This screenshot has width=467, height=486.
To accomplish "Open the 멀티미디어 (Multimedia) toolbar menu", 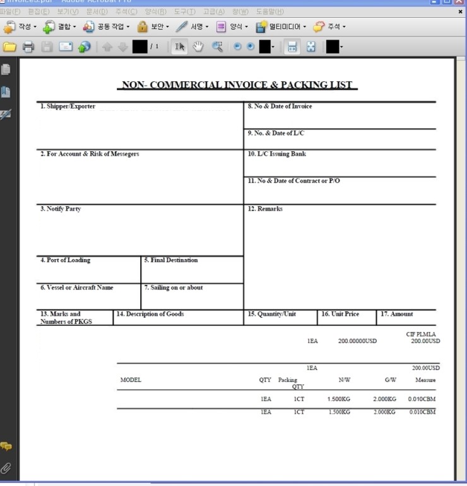I will (x=280, y=26).
